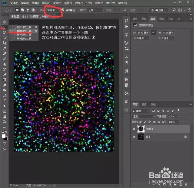This screenshot has height=188, width=194.
Task: Toggle lock transparent pixels
Action: tap(141, 122)
